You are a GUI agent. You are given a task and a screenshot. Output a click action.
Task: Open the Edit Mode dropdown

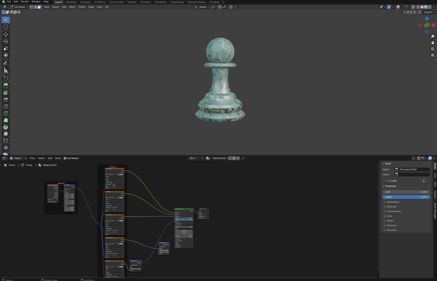(x=18, y=7)
